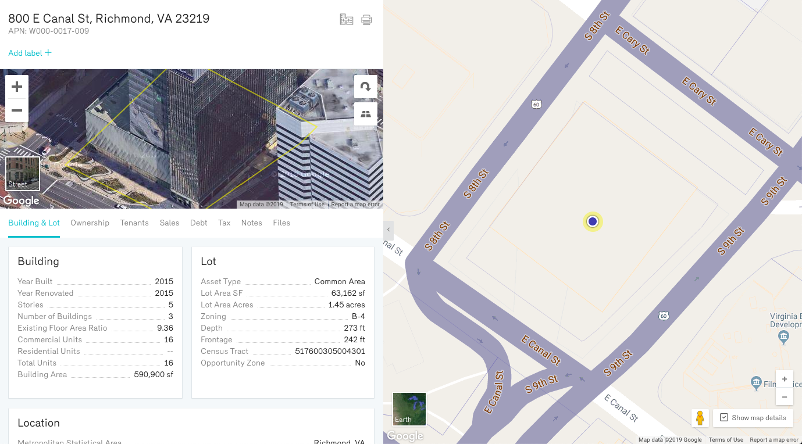Viewport: 802px width, 444px height.
Task: Switch to Street view thumbnail
Action: click(x=23, y=174)
